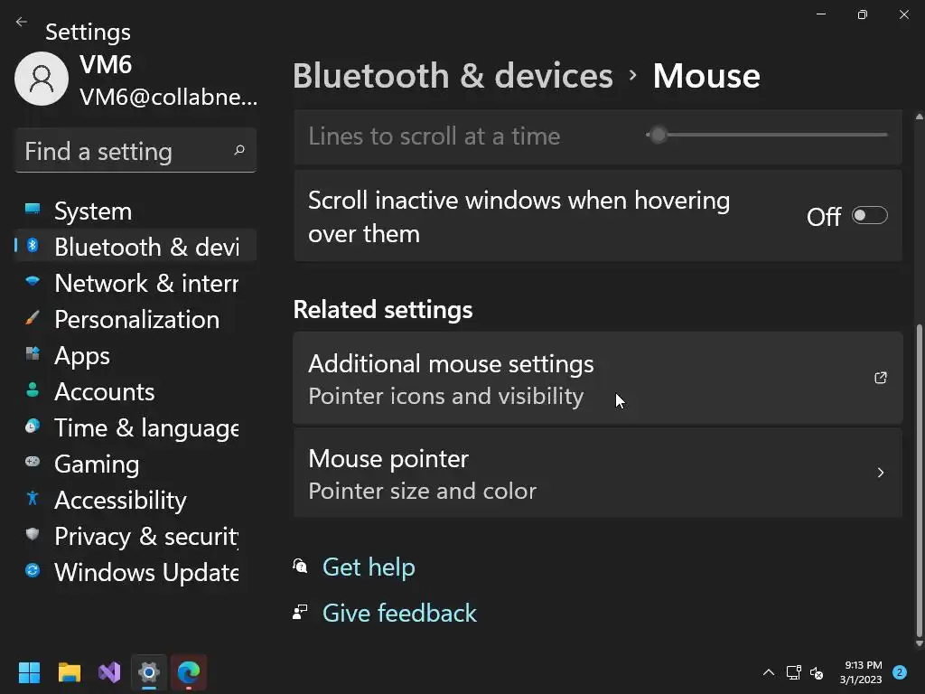Click the search magnifier icon

point(239,150)
